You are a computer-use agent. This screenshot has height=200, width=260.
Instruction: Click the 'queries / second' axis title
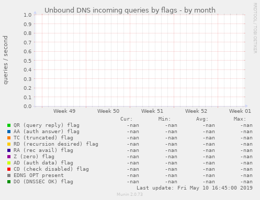coord(5,60)
